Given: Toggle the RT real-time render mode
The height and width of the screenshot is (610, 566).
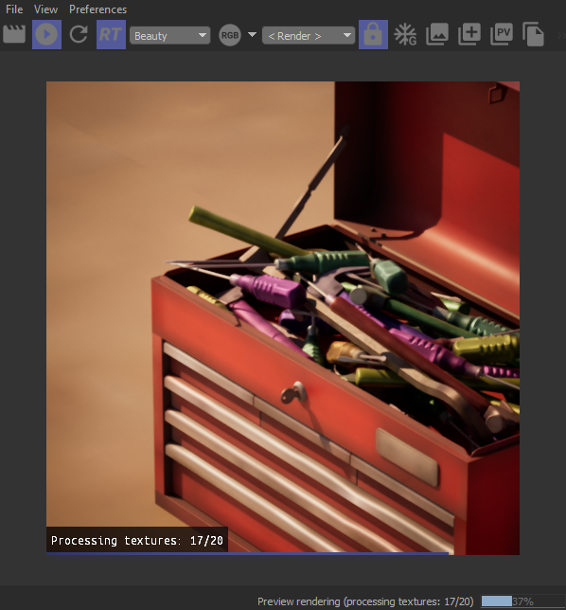Looking at the screenshot, I should tap(111, 35).
